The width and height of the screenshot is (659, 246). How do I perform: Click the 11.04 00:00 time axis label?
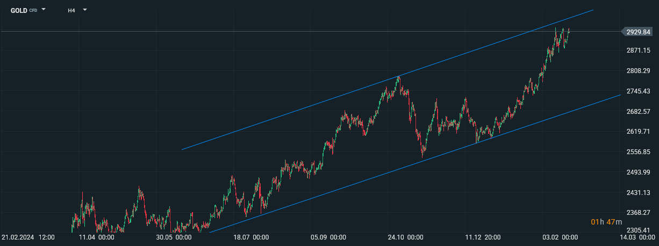tap(96, 237)
